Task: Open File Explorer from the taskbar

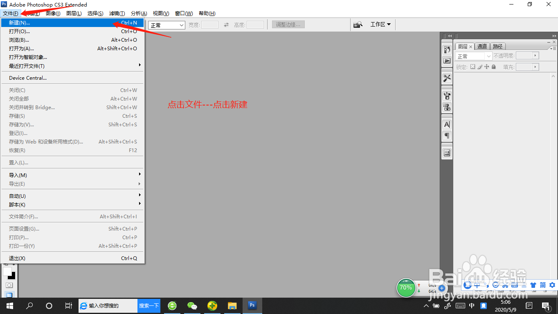Action: [x=232, y=305]
